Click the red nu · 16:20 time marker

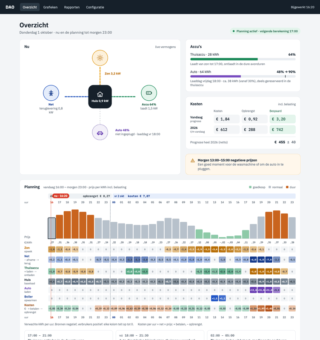click(61, 196)
